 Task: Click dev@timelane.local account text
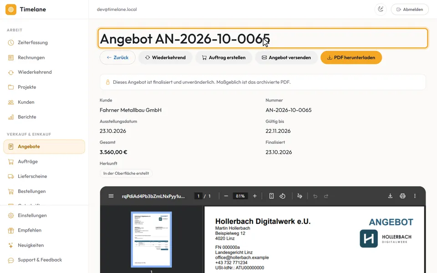pos(117,10)
